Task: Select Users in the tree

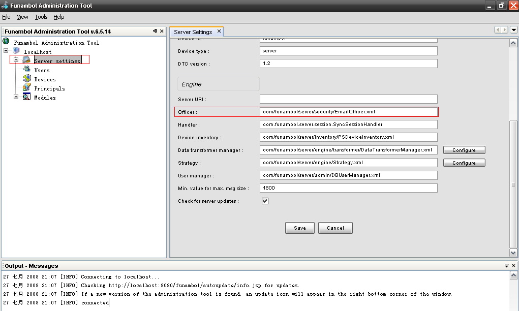Action: [x=42, y=70]
